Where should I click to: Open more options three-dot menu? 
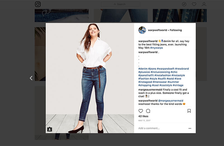190,128
